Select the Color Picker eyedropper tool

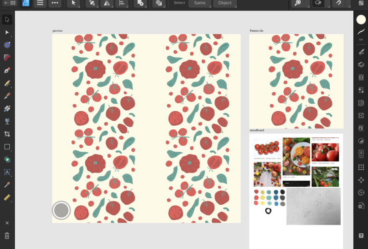coord(7,185)
